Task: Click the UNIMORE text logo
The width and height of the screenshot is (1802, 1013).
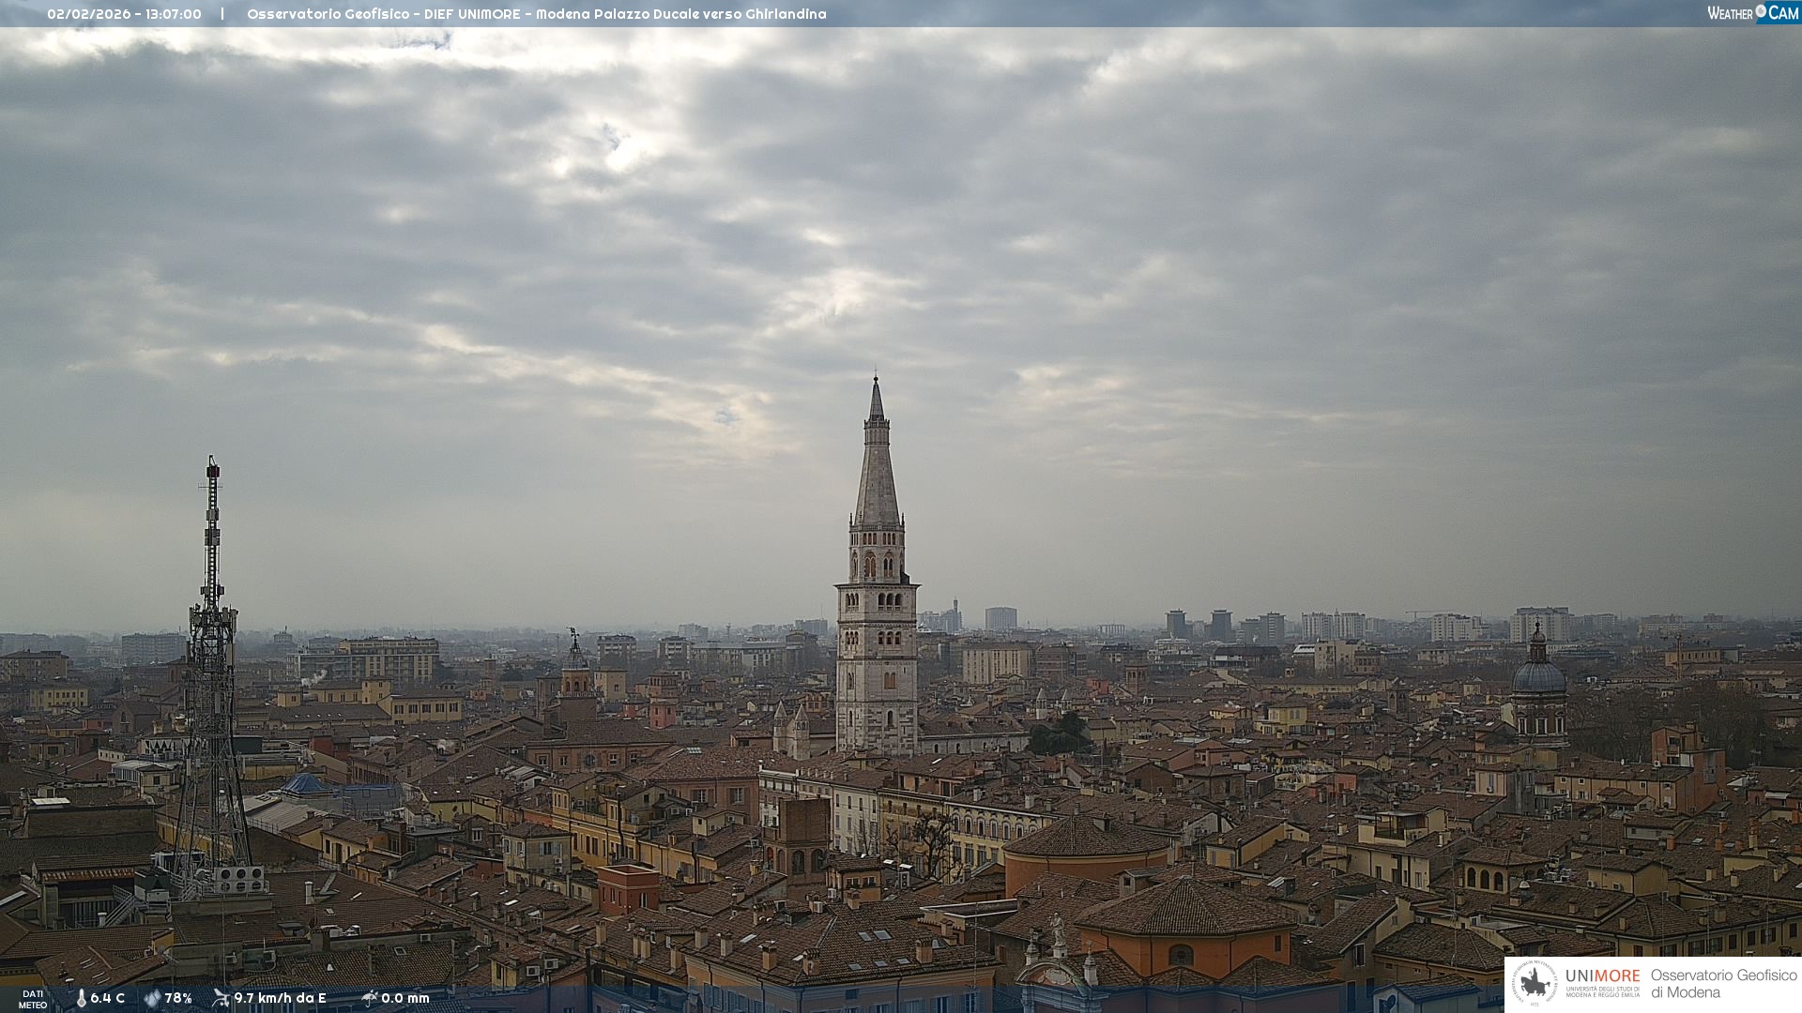Action: 1602,975
